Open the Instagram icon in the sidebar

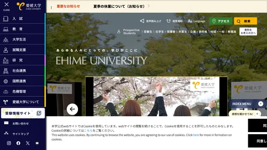(9, 143)
